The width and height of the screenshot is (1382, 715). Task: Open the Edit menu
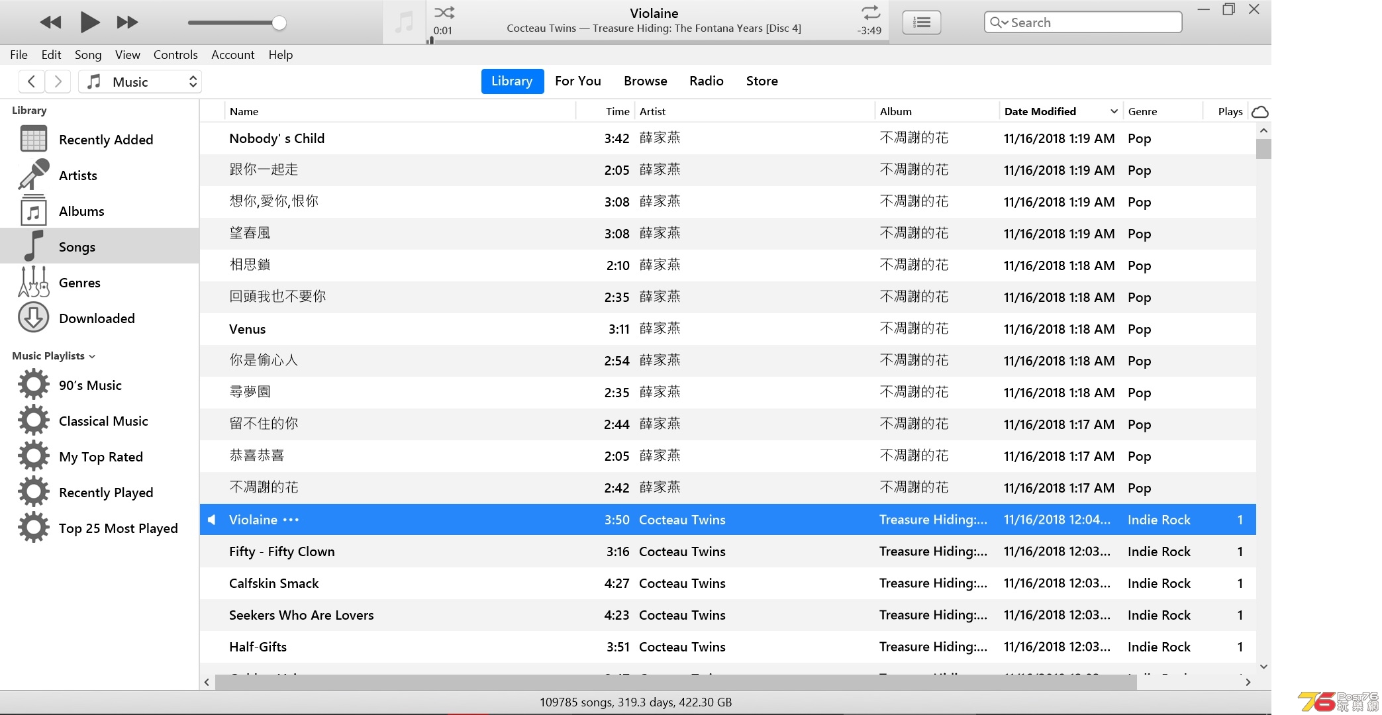[51, 55]
